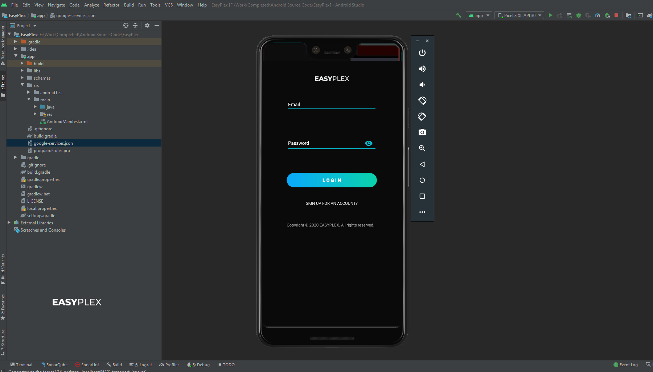Expand External Libraries in the project tree
The width and height of the screenshot is (653, 372).
pos(9,223)
